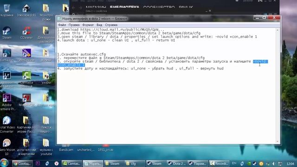
Task: Switch to Recordi... taskbar button
Action: tap(219, 163)
